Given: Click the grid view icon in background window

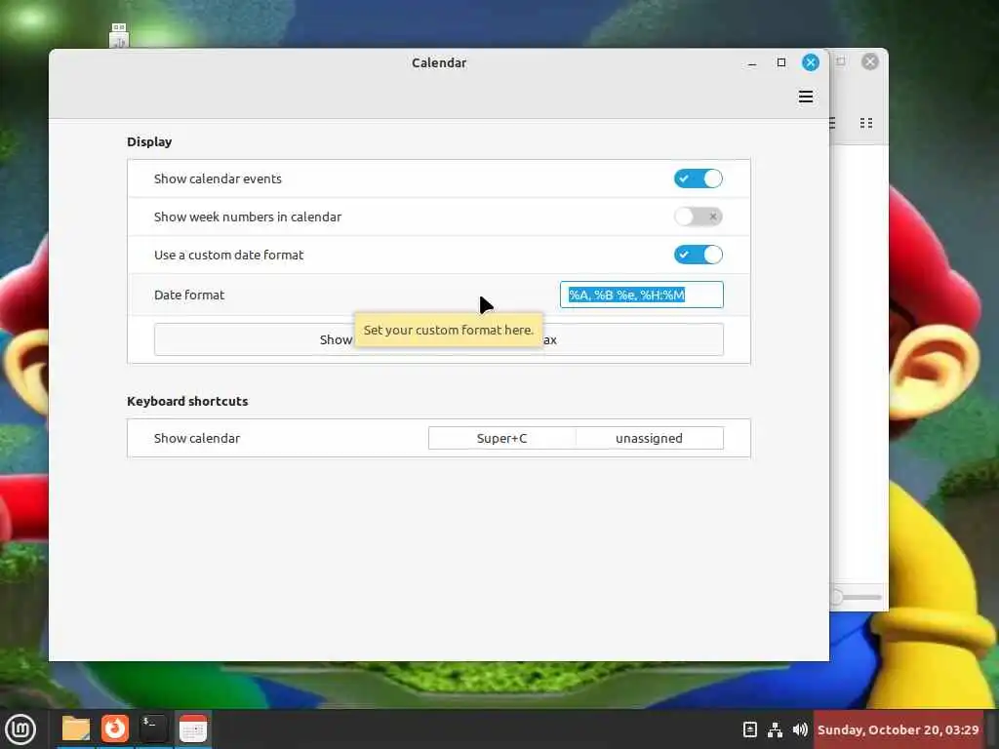Looking at the screenshot, I should pos(866,123).
